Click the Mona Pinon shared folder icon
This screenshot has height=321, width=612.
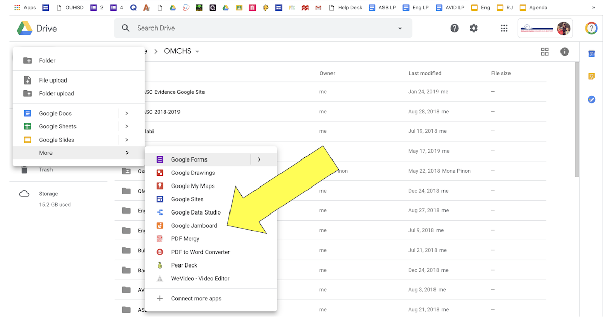click(x=126, y=171)
